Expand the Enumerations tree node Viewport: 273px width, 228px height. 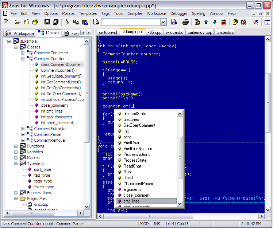pyautogui.click(x=16, y=193)
